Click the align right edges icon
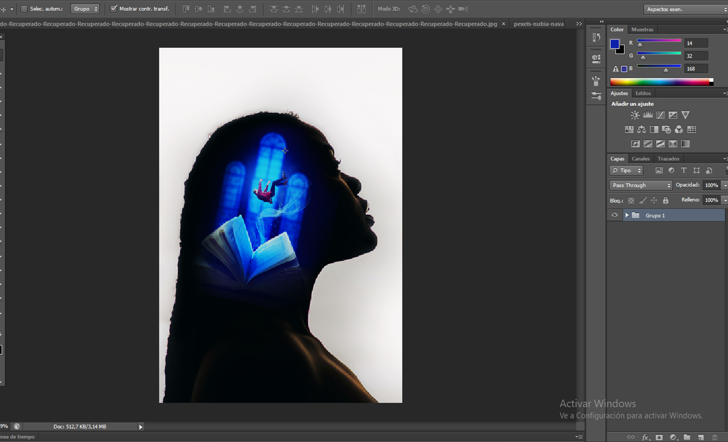This screenshot has height=442, width=728. click(x=252, y=9)
